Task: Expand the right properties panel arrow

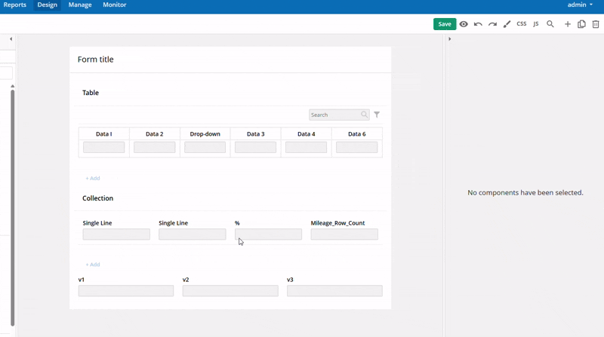Action: click(x=449, y=39)
